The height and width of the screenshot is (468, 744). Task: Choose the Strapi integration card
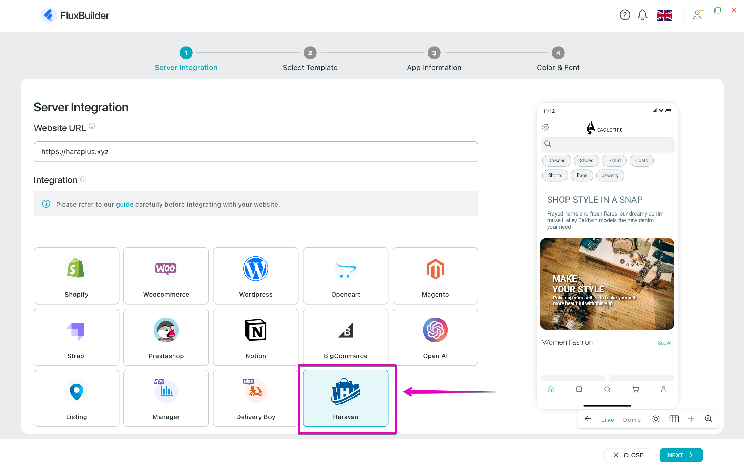tap(77, 337)
